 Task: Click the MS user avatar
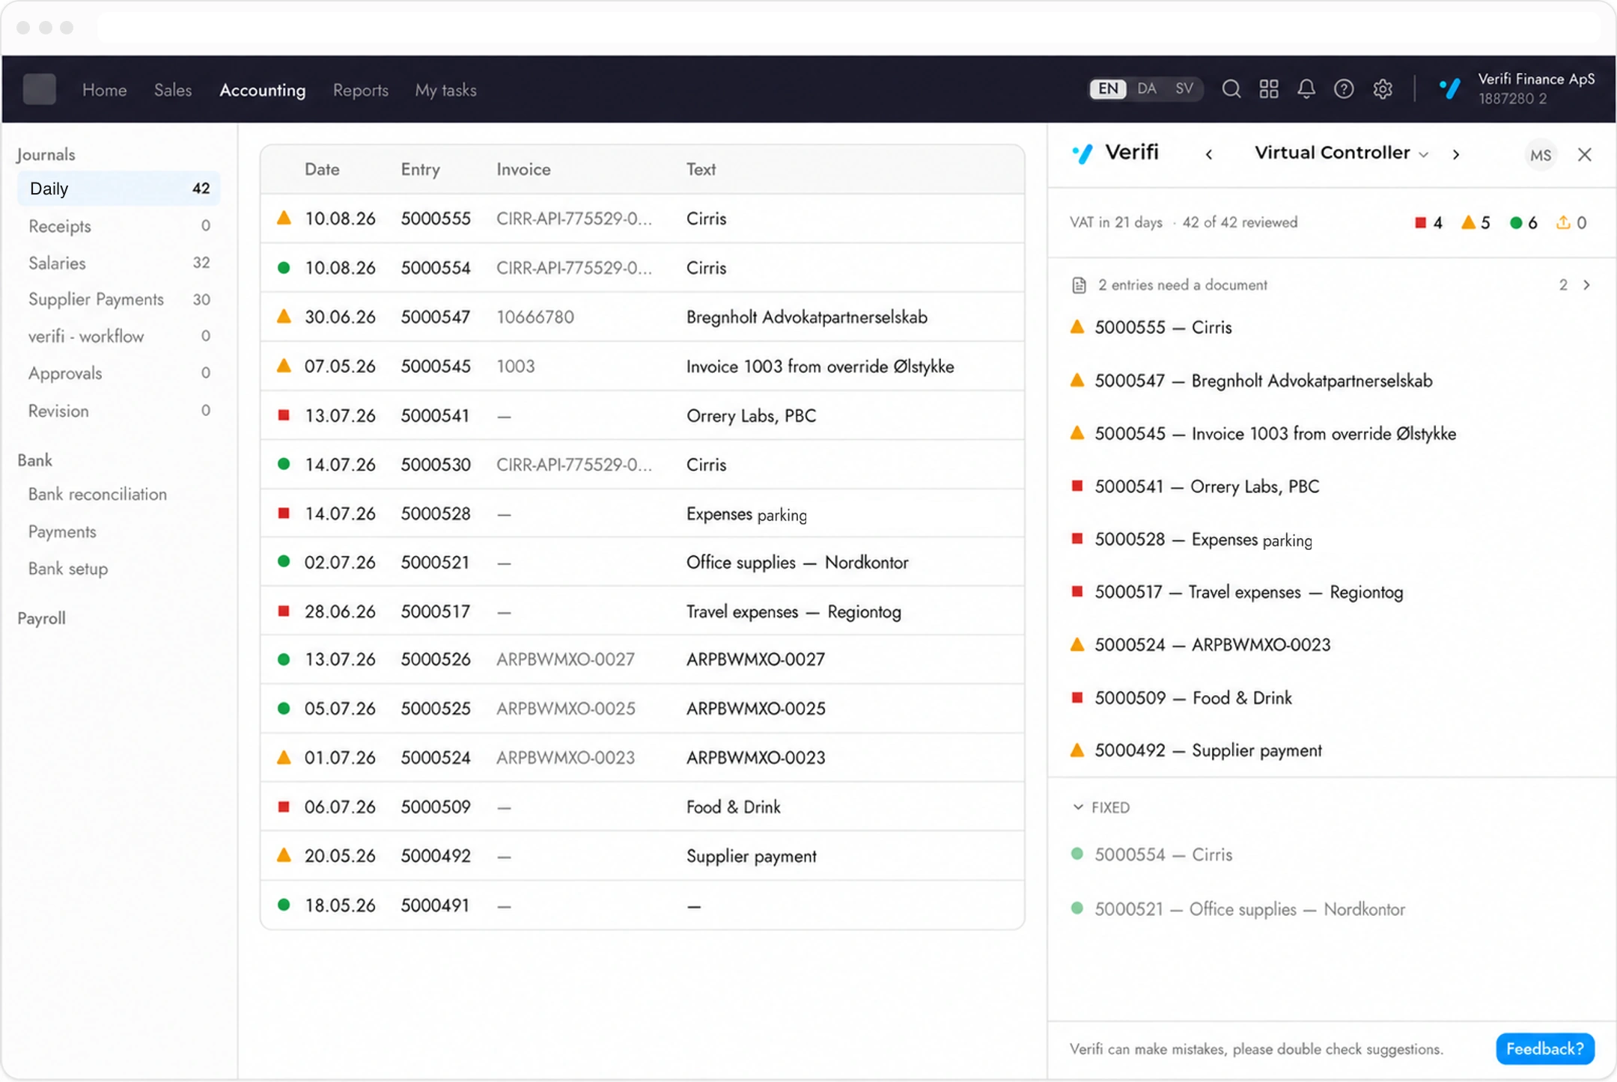[1541, 155]
